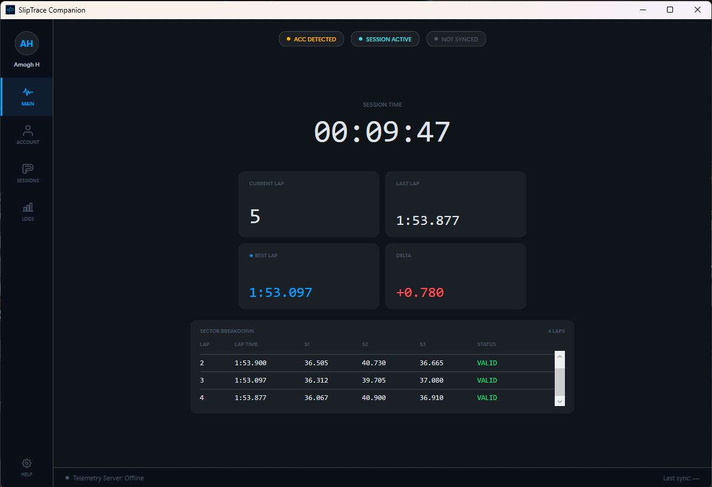Click the Amogh H username
Image resolution: width=712 pixels, height=487 pixels.
point(27,64)
